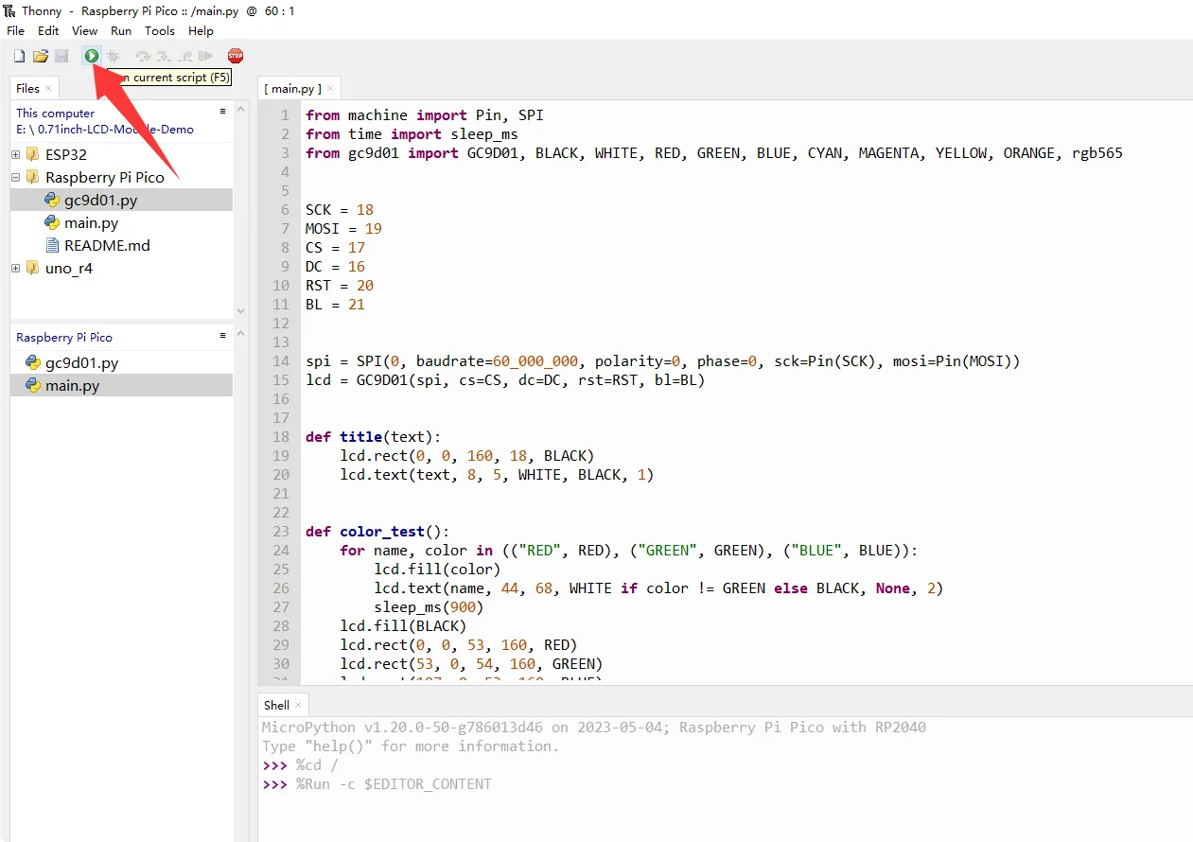Open the Raspberry Pi Pico device pane menu icon
The image size is (1193, 842).
click(223, 335)
